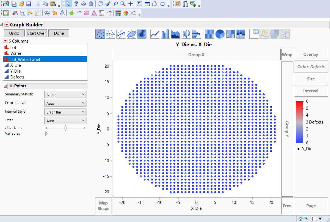Open the Interval Style dropdown

click(65, 112)
